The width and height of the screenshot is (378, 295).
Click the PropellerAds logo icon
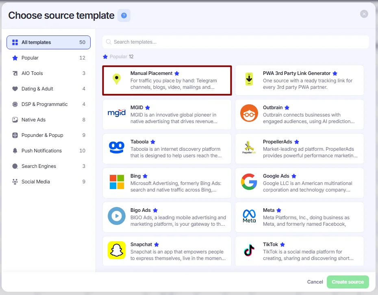click(x=249, y=147)
